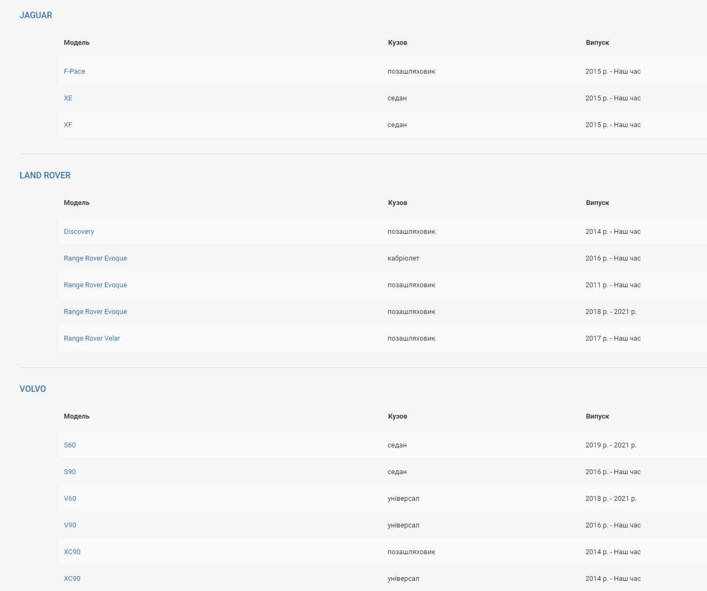Click the Jaguar table Модель header

click(x=76, y=42)
